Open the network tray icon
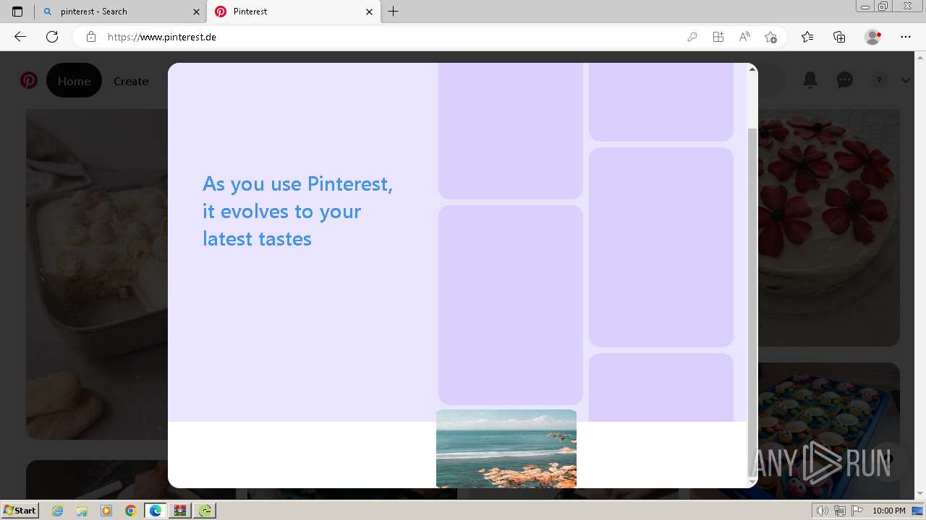Screen dimensions: 926x520 coord(840,511)
